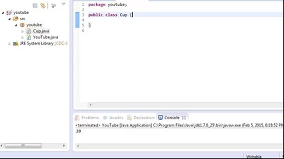Click the Cup.java file icon
Viewport: 284px width, 159px height.
click(x=28, y=31)
